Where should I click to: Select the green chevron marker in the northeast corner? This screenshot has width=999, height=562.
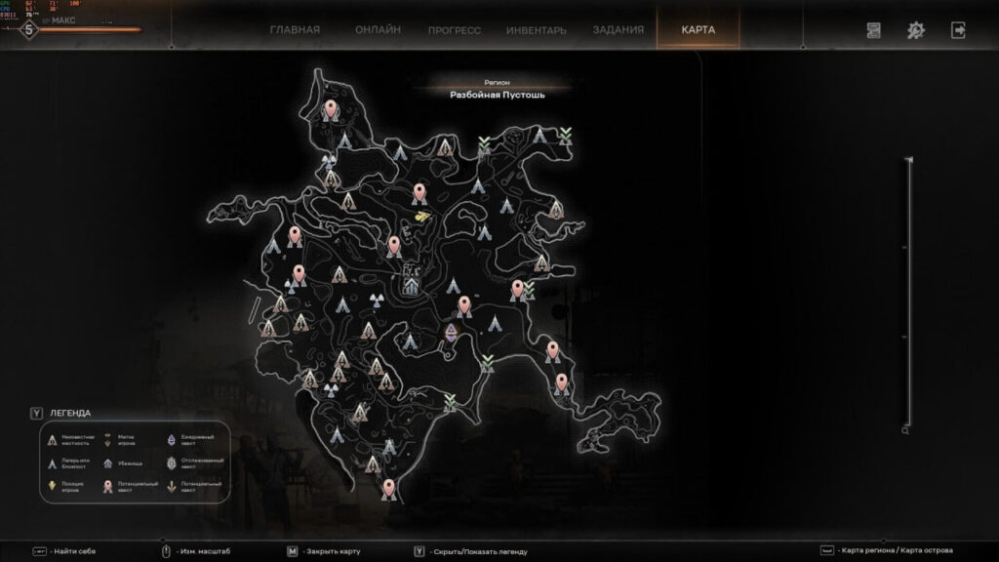coord(565,135)
